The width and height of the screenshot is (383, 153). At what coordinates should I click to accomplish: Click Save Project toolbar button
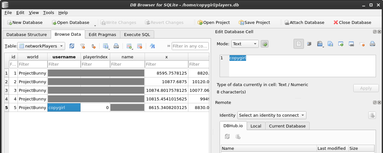254,22
